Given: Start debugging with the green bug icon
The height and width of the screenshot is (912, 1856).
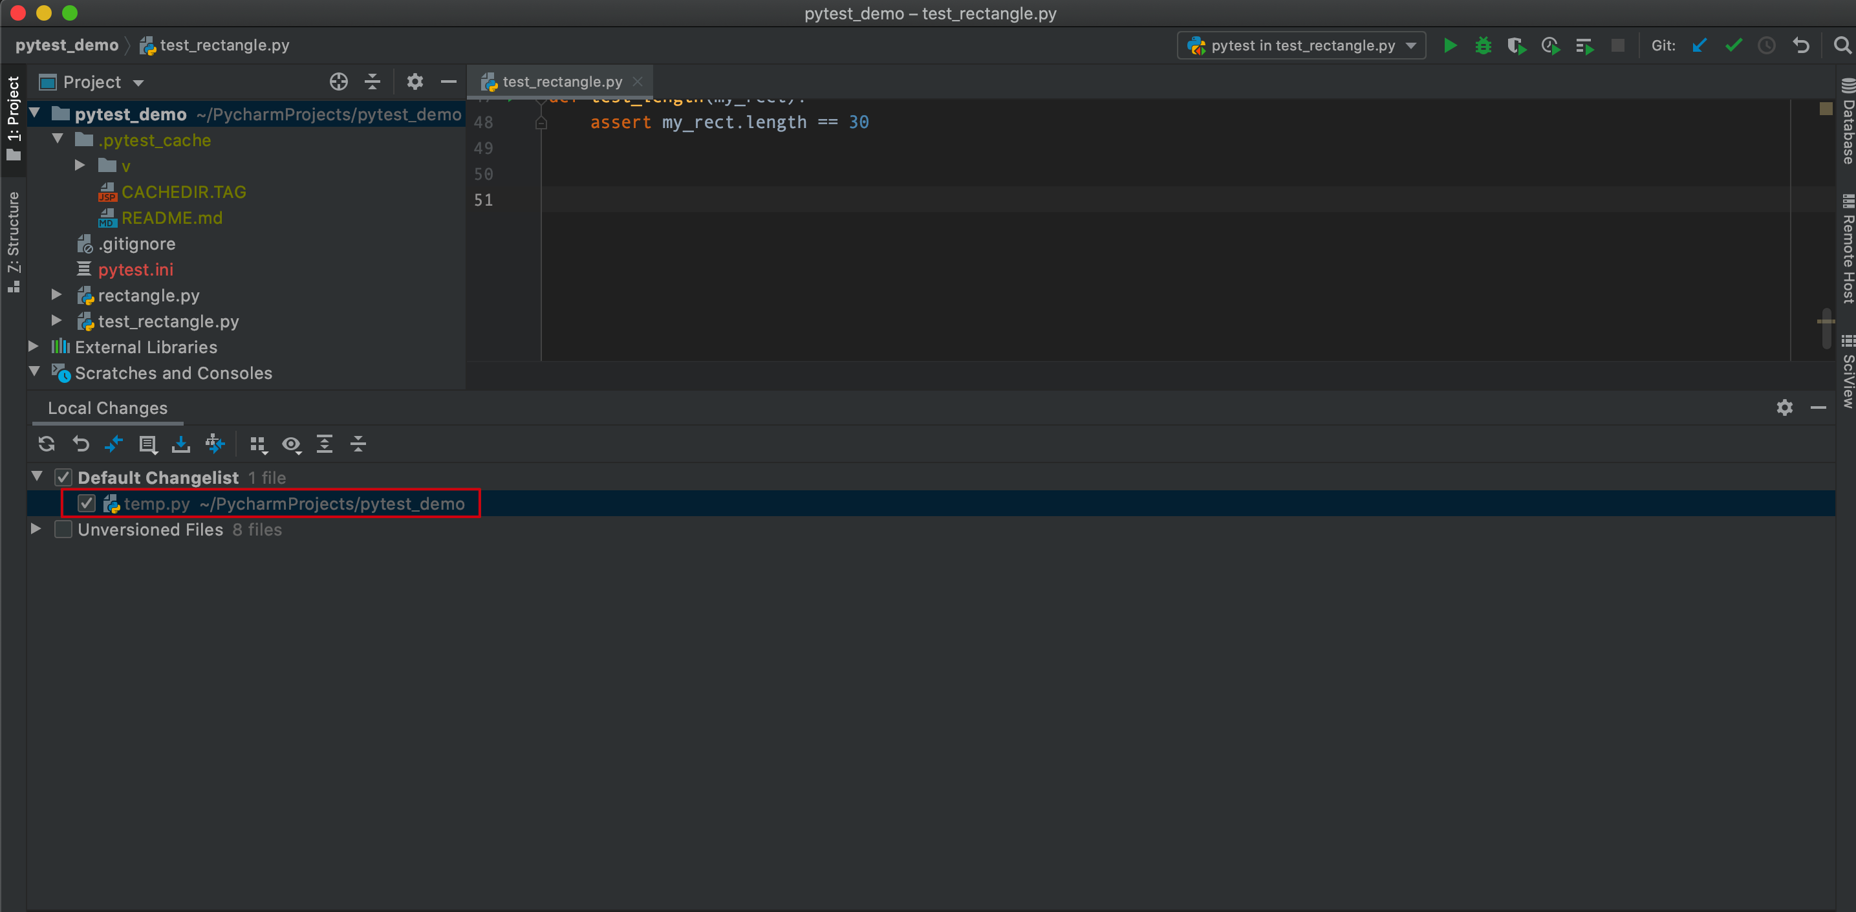Looking at the screenshot, I should pos(1483,45).
